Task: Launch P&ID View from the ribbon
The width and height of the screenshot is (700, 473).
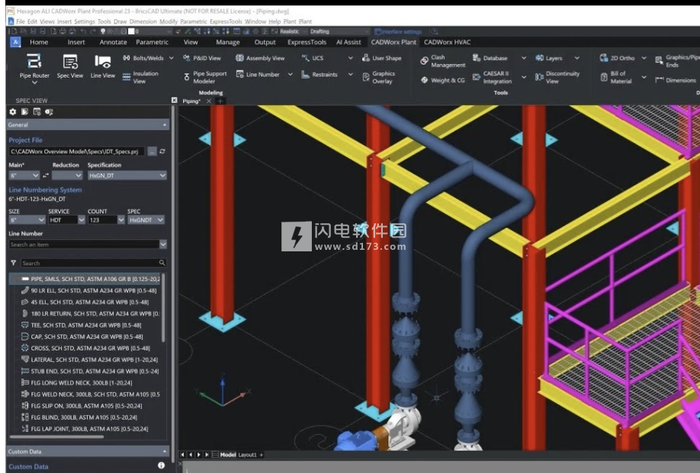Action: pyautogui.click(x=202, y=58)
